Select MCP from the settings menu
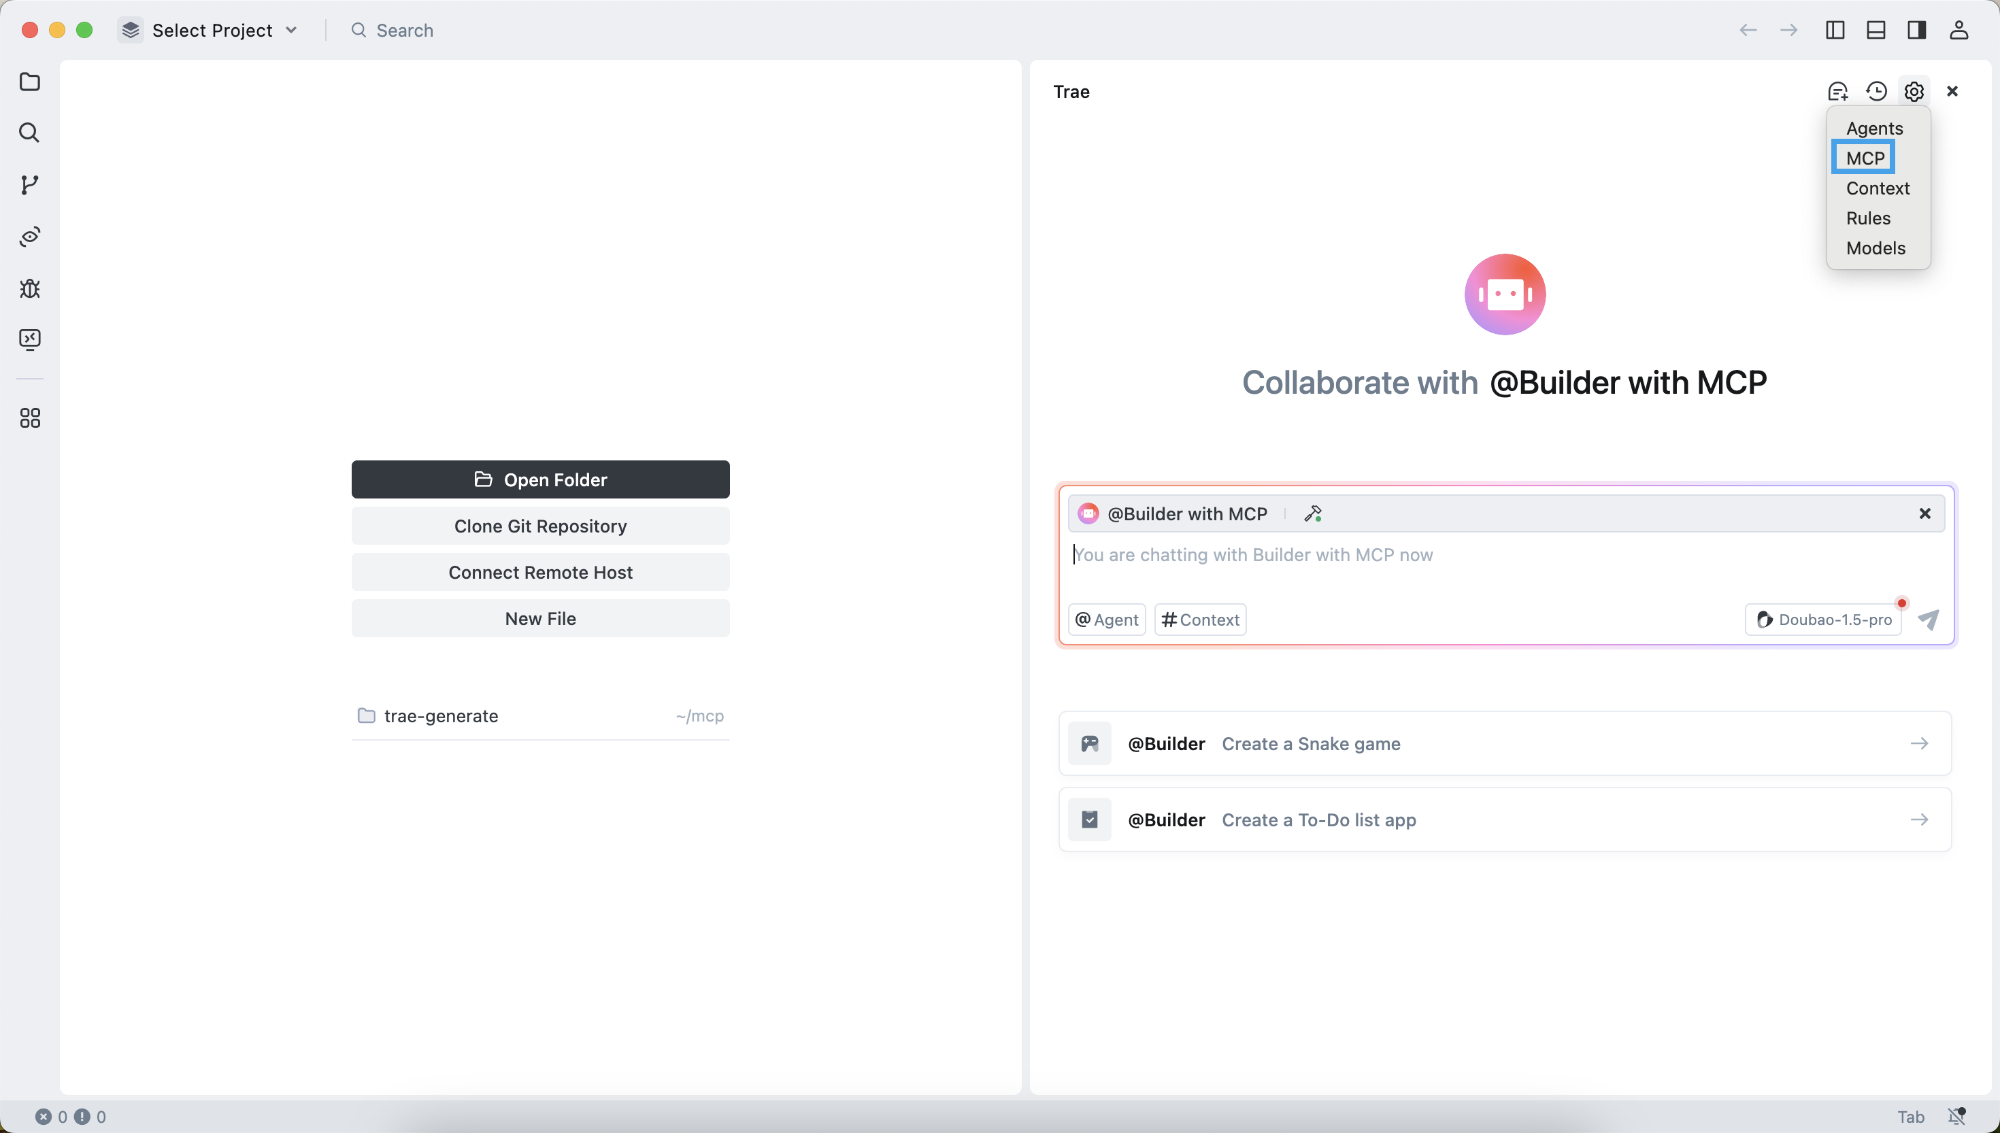This screenshot has width=2000, height=1133. point(1865,158)
